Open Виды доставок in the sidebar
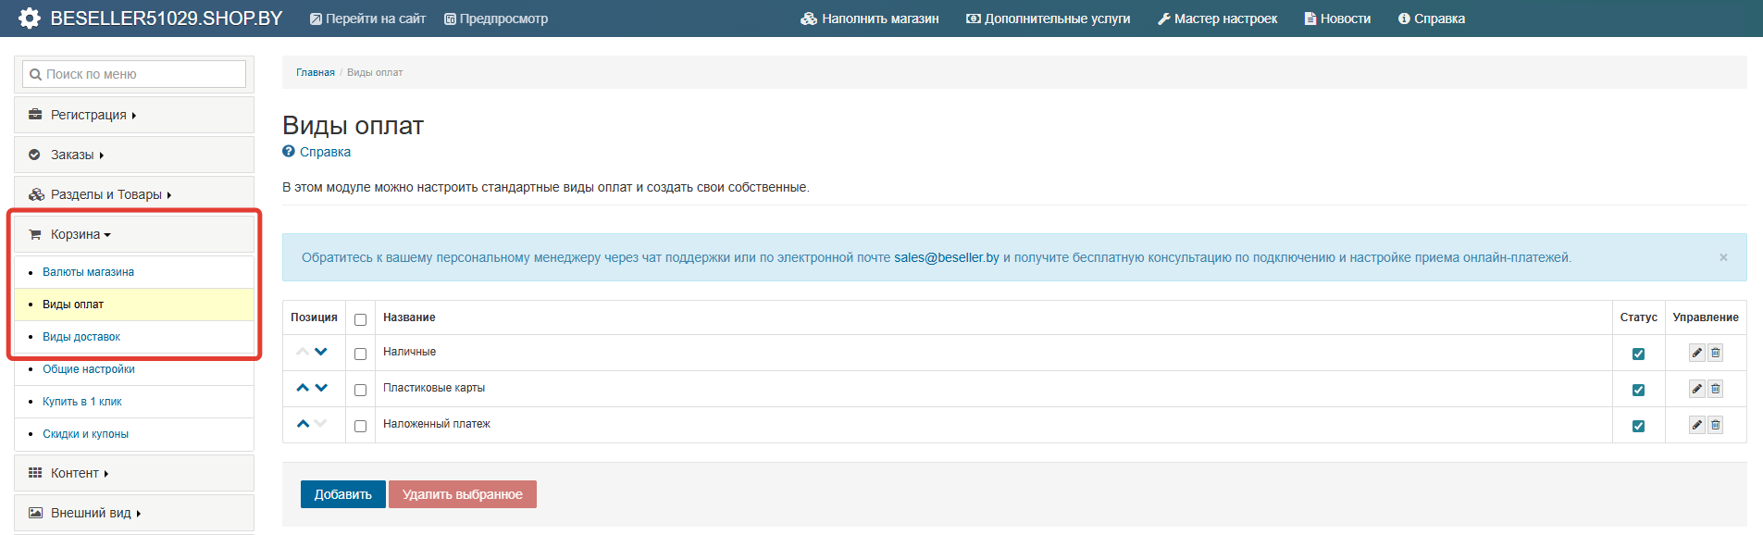Image resolution: width=1763 pixels, height=535 pixels. (81, 337)
